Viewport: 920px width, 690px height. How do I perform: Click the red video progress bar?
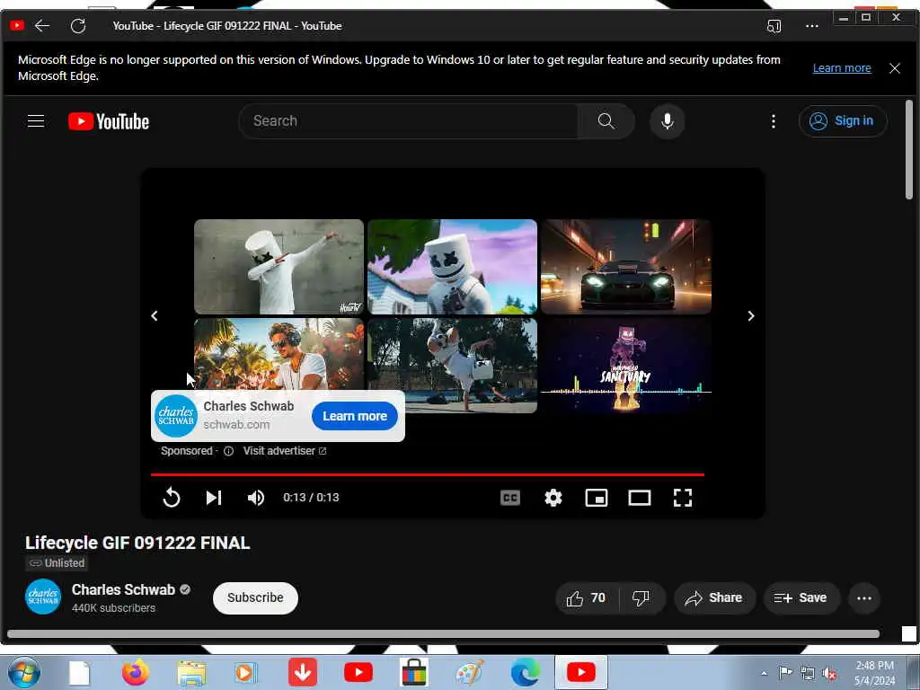[x=427, y=474]
